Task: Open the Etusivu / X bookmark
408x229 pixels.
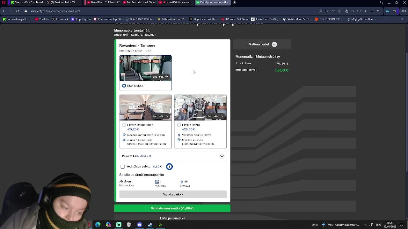Action: pos(60,19)
